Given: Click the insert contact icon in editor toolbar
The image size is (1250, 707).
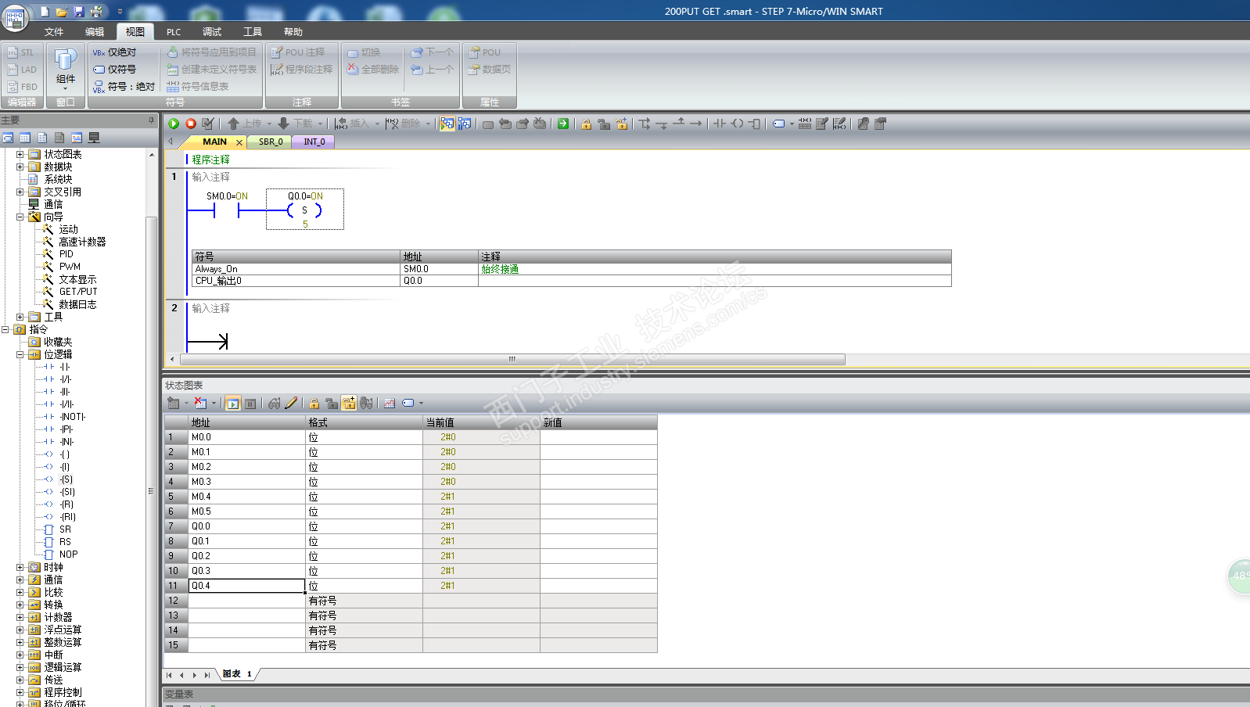Looking at the screenshot, I should (x=720, y=124).
